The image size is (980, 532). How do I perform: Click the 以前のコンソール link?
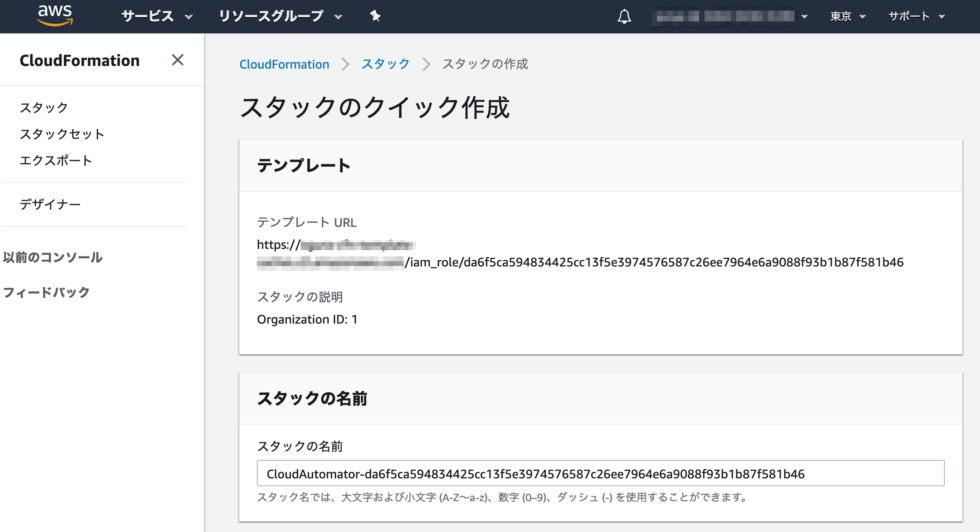pos(53,257)
